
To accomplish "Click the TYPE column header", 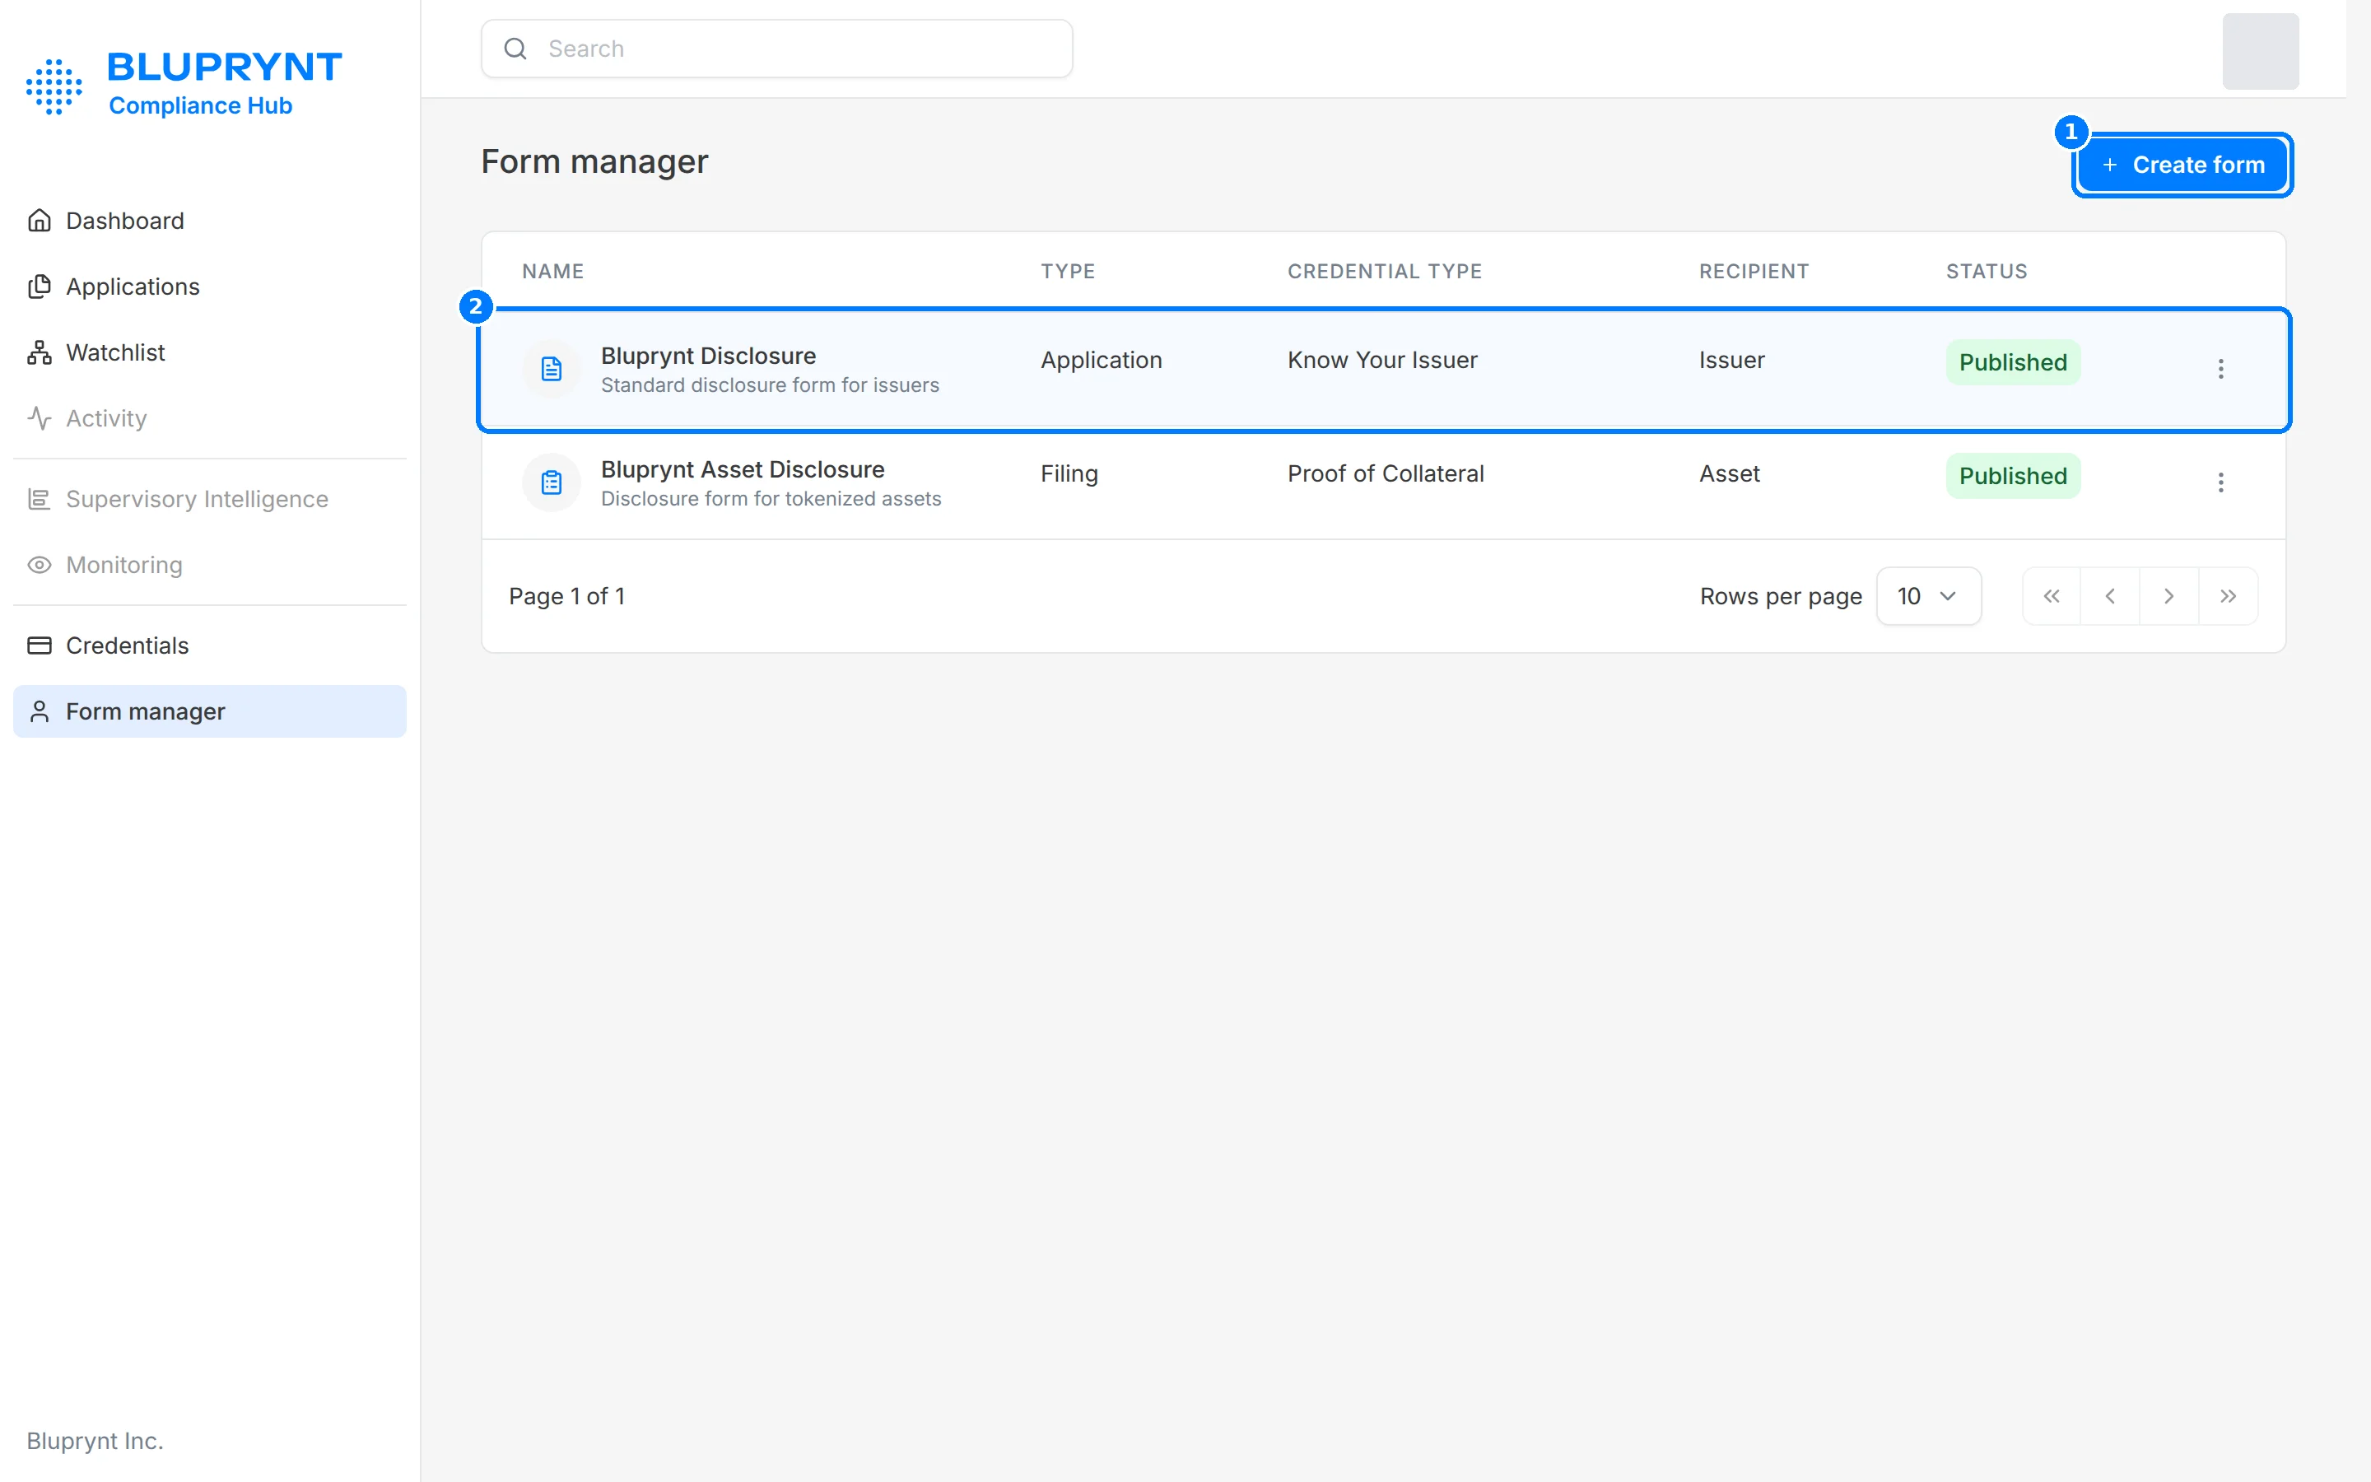I will point(1068,271).
